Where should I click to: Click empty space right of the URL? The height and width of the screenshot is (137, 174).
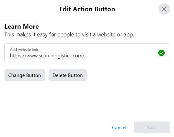click(121, 56)
